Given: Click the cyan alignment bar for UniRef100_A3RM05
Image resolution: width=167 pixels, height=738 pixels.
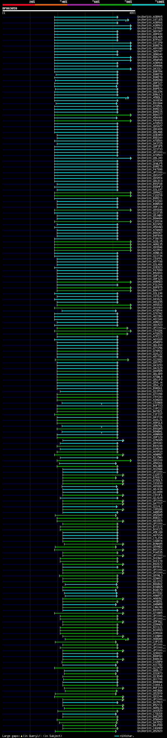Looking at the screenshot, I should coord(86,17).
